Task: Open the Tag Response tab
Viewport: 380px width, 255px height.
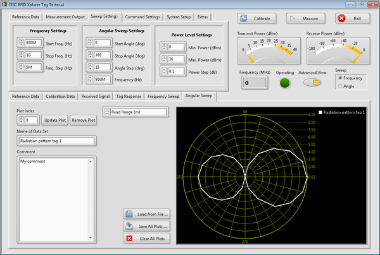Action: tap(128, 97)
